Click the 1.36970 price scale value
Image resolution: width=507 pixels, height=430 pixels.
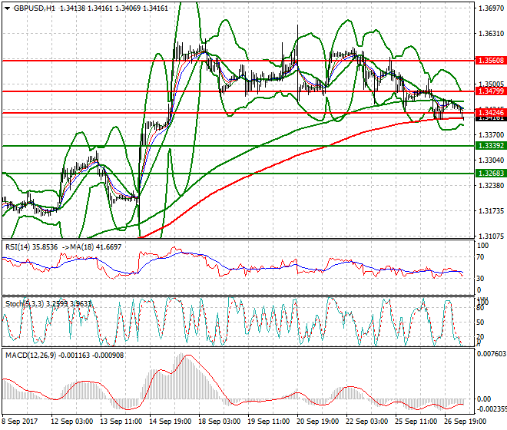pyautogui.click(x=491, y=8)
